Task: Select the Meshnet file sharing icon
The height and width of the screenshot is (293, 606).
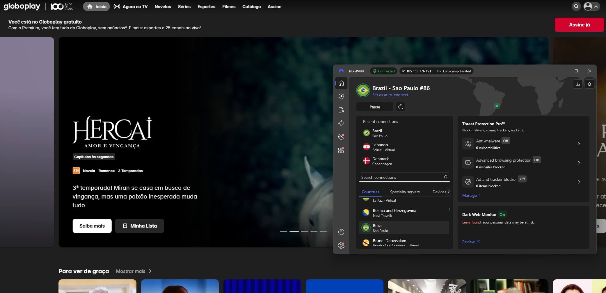Action: coord(341,110)
